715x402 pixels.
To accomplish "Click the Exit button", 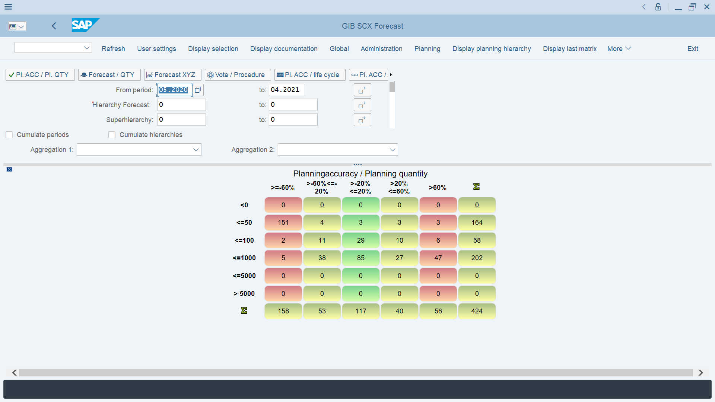I will click(693, 49).
